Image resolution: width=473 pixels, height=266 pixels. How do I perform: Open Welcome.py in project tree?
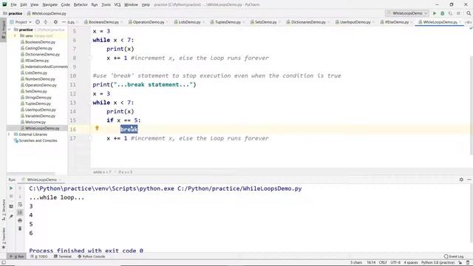tap(35, 122)
